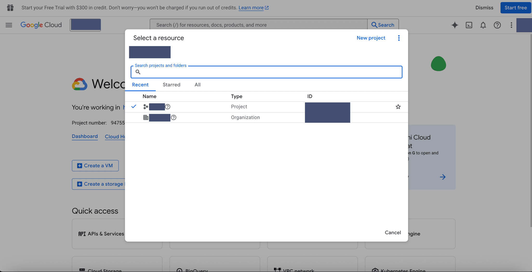Open the Gemini AI assistant spark icon
532x272 pixels.
(x=455, y=25)
